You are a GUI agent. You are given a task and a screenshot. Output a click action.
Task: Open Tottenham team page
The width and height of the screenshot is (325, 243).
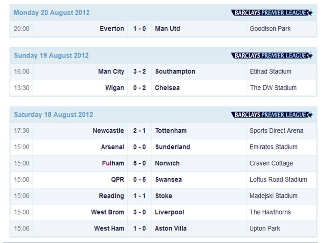(x=171, y=131)
